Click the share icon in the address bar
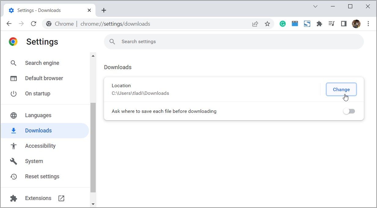The height and width of the screenshot is (208, 377). click(255, 24)
